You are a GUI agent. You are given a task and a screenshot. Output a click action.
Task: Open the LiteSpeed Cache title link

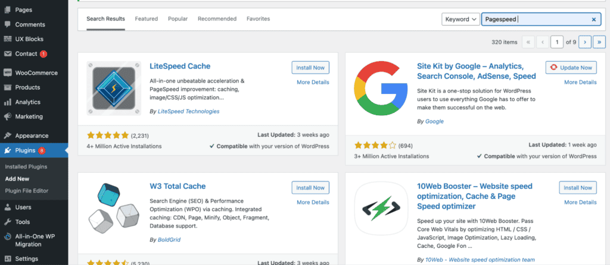pyautogui.click(x=180, y=66)
